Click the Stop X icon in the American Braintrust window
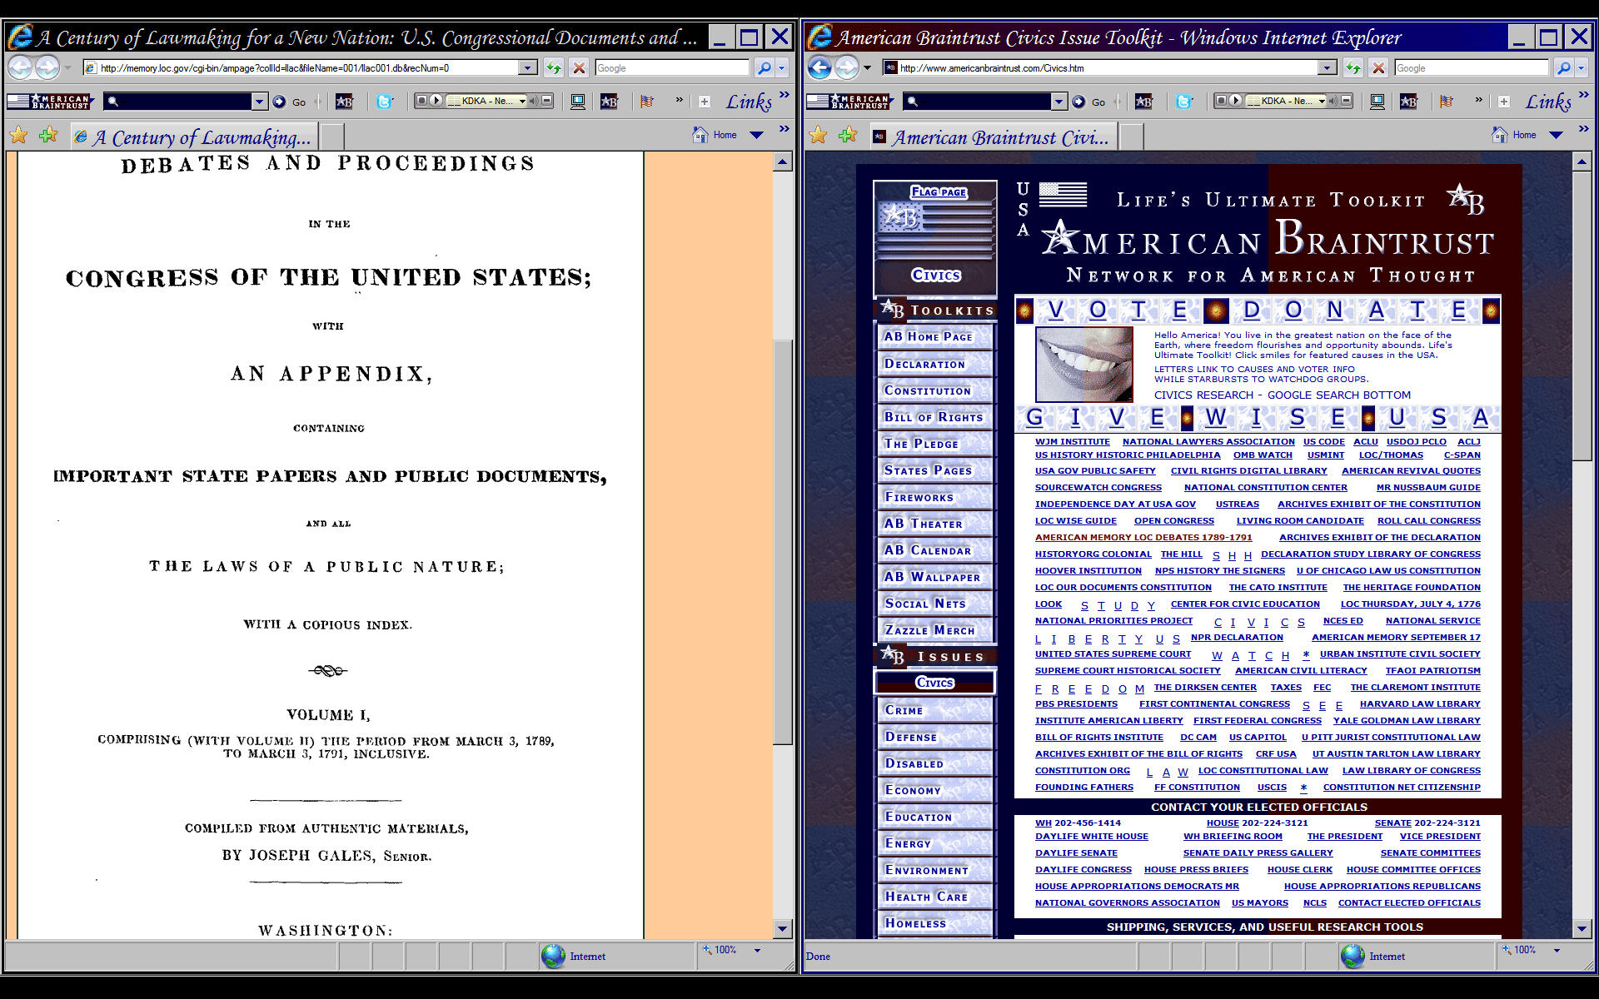Screen dimensions: 1599x999 click(x=1379, y=67)
